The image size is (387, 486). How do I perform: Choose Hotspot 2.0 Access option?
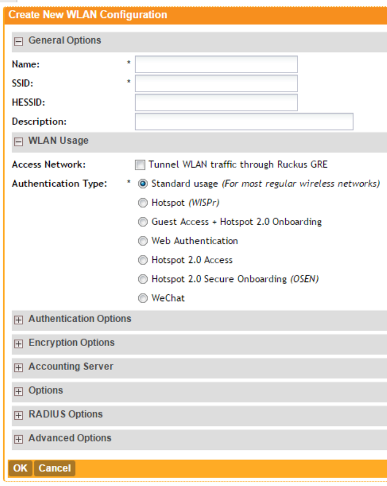pos(142,260)
